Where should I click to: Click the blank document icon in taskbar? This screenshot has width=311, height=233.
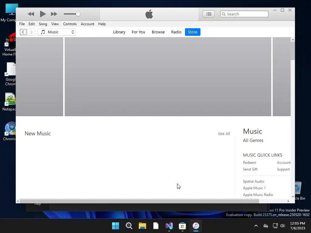156,226
